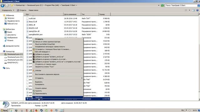
Task: Click the change view list icon
Action: [x=186, y=10]
